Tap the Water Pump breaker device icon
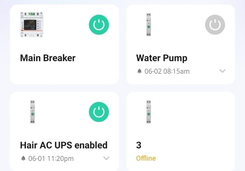 click(149, 25)
